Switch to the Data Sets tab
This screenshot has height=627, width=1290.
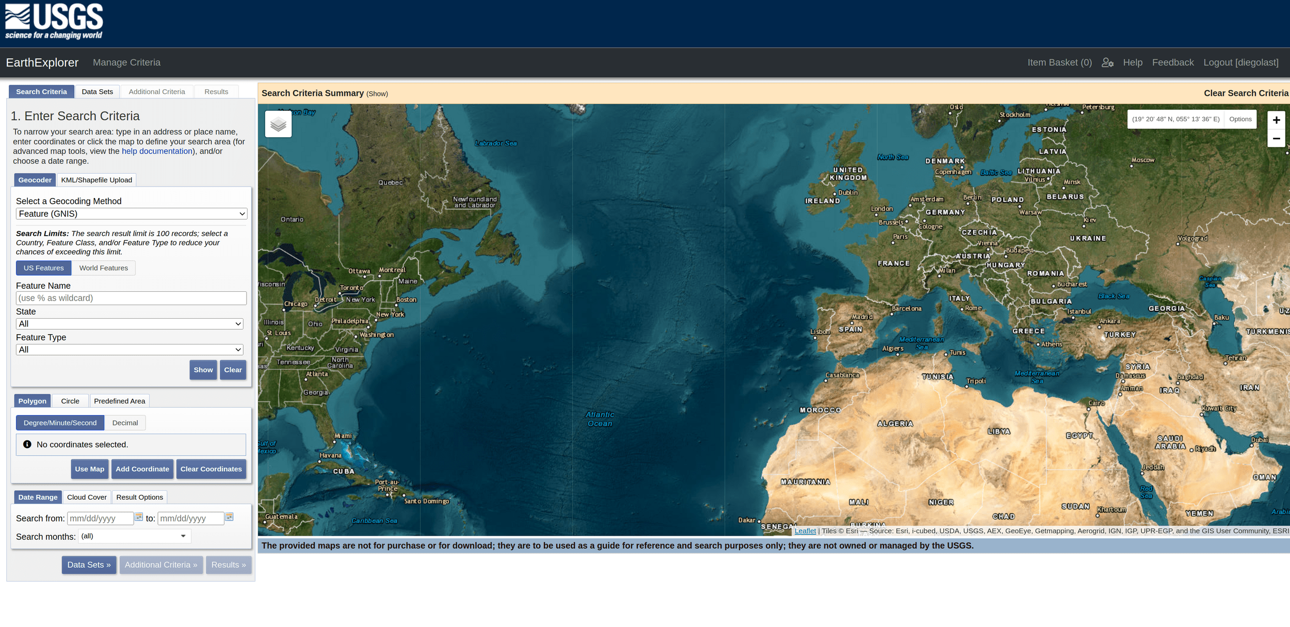tap(97, 92)
